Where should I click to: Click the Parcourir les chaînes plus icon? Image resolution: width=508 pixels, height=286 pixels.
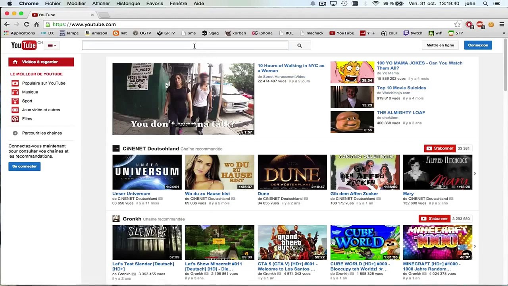[x=15, y=133]
